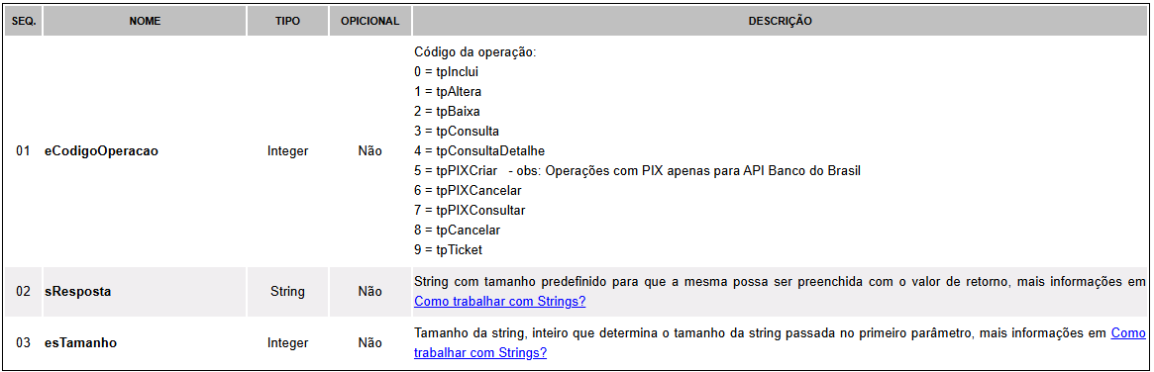Click the String type cell
The width and height of the screenshot is (1154, 372).
[287, 291]
